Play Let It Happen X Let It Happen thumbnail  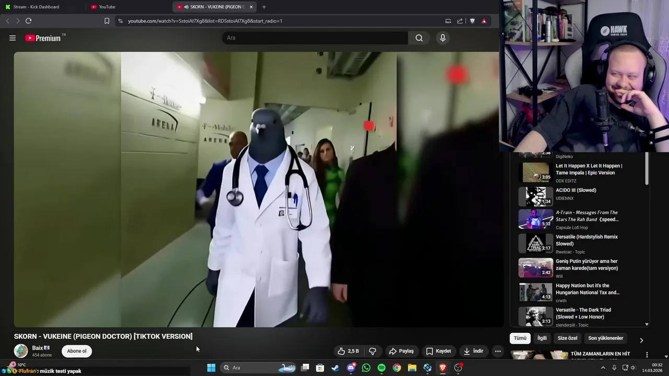click(536, 172)
